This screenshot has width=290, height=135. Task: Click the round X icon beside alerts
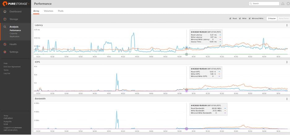click(288, 3)
